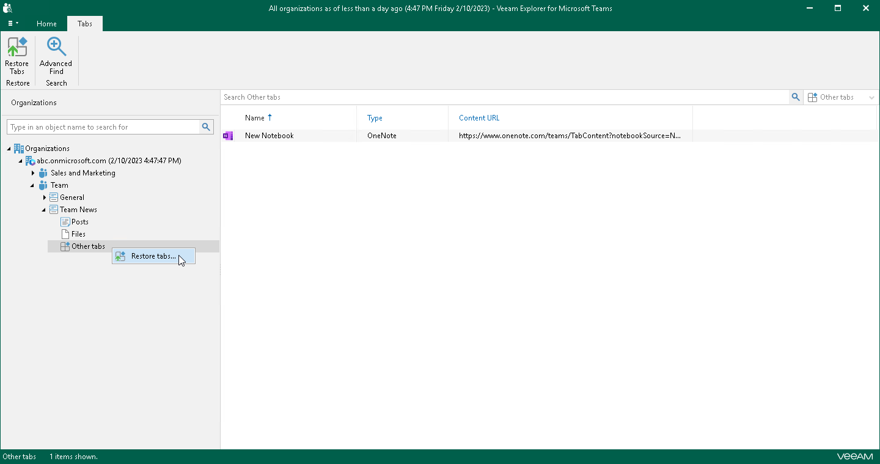Click the Sales and Marketing team icon
880x464 pixels.
pyautogui.click(x=43, y=173)
